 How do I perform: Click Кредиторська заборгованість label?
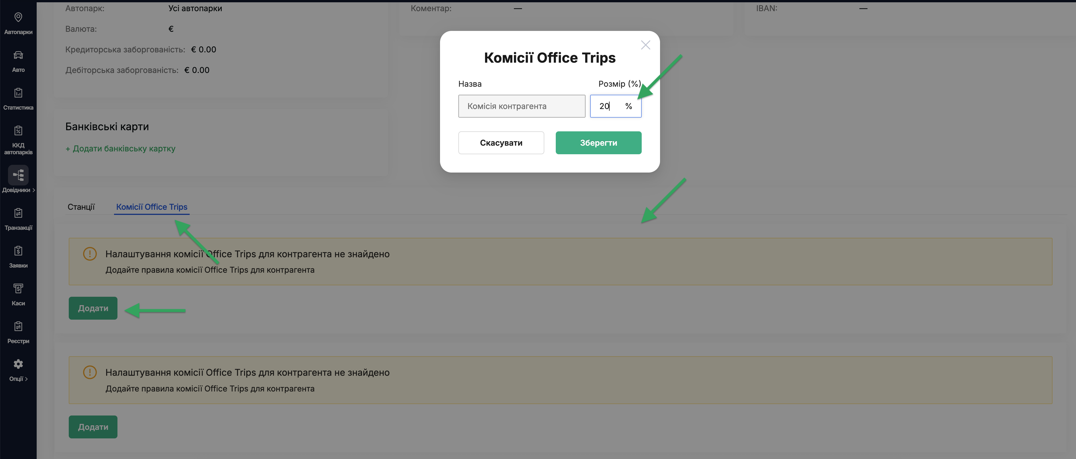pos(125,50)
